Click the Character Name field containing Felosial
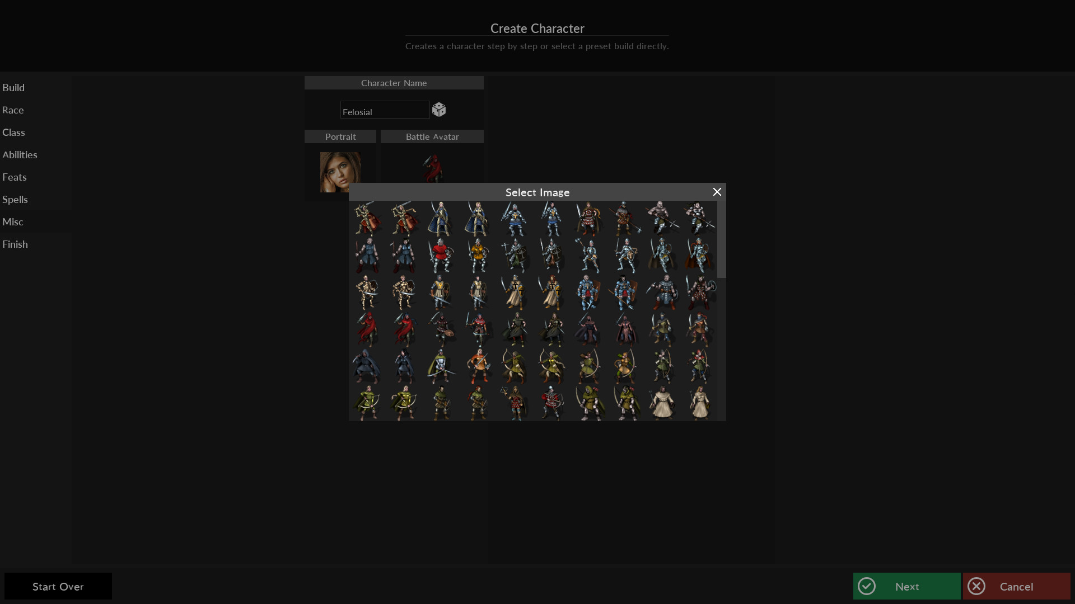1075x604 pixels. (x=385, y=110)
